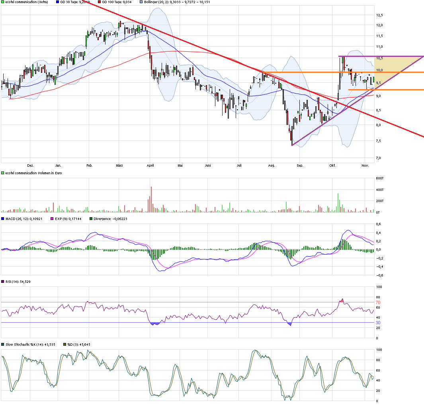Click the 'Nov.' month label on the time axis
This screenshot has width=424, height=405.
click(365, 166)
